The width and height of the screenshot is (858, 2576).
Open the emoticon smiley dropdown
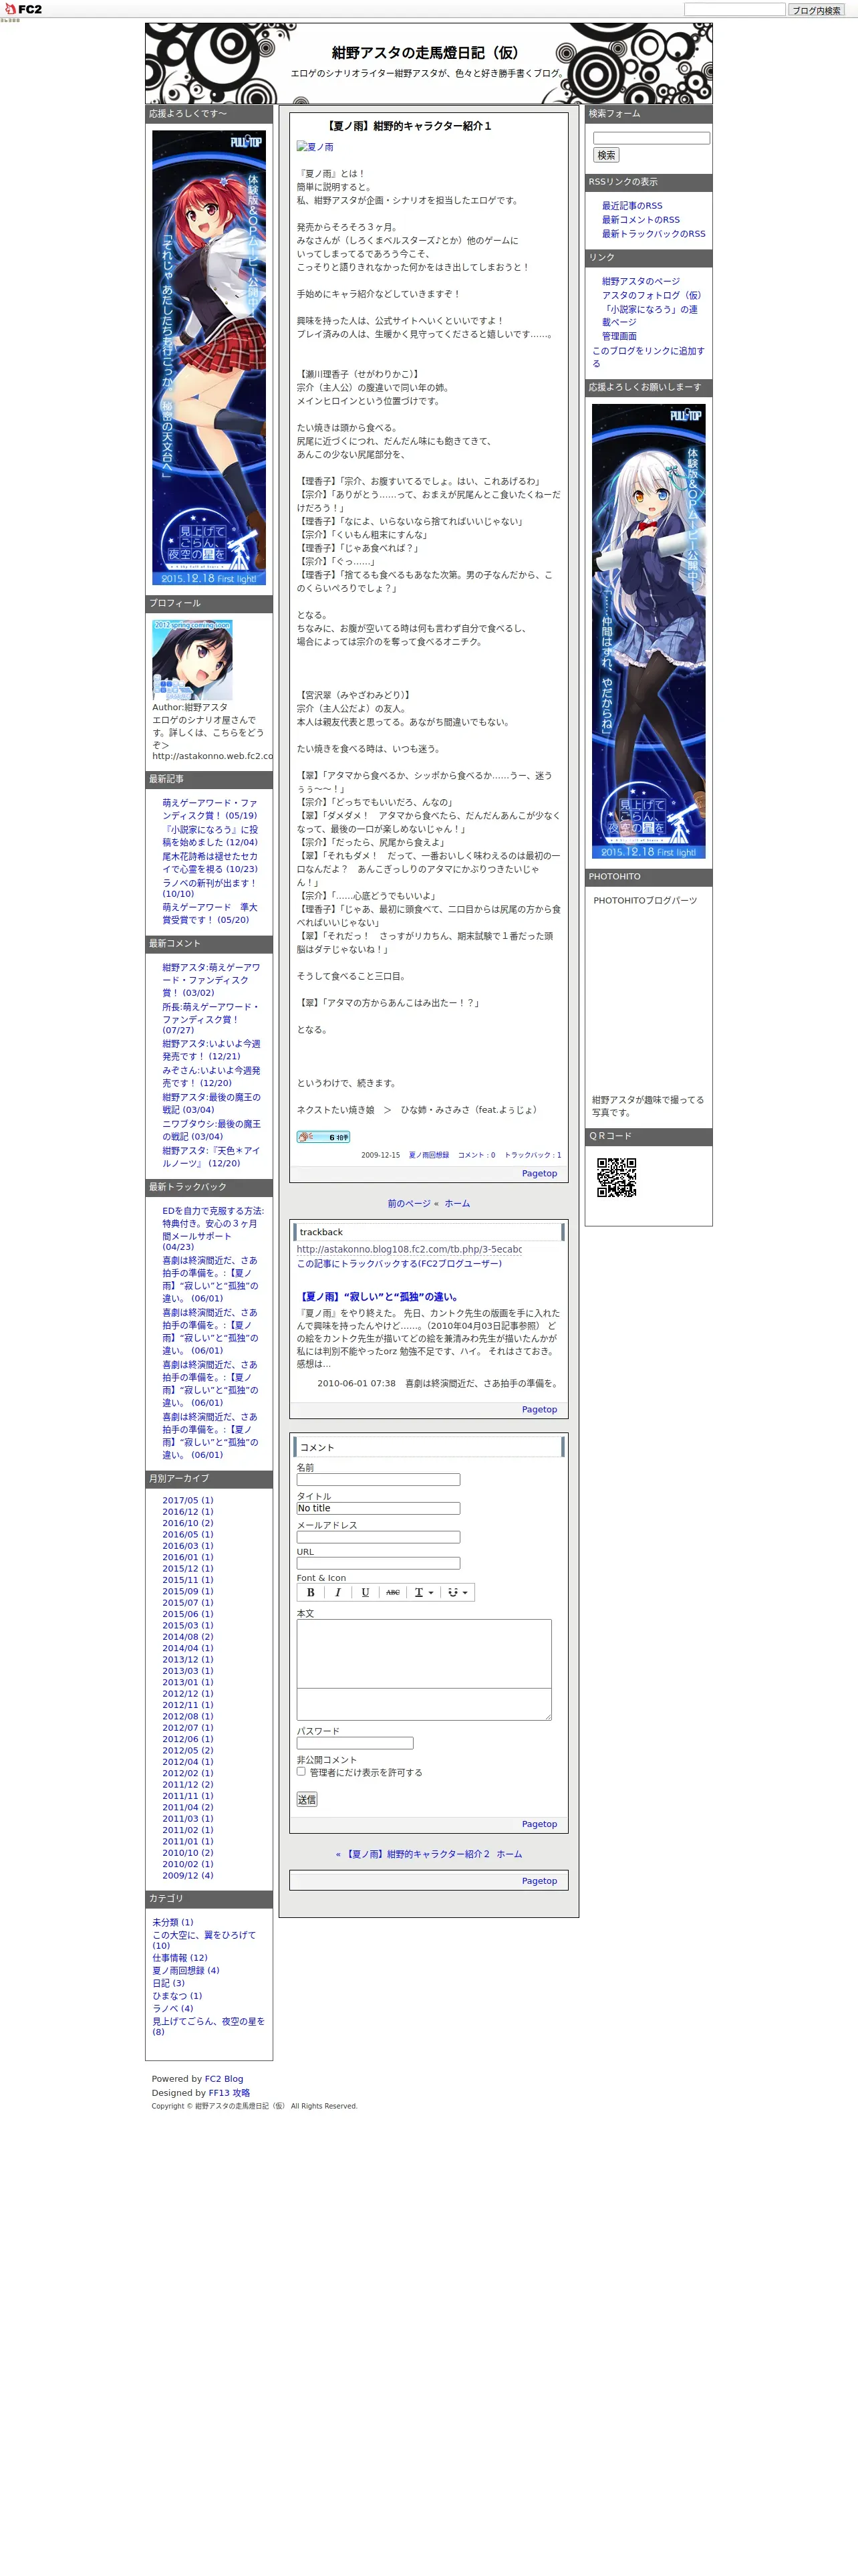pos(458,1592)
